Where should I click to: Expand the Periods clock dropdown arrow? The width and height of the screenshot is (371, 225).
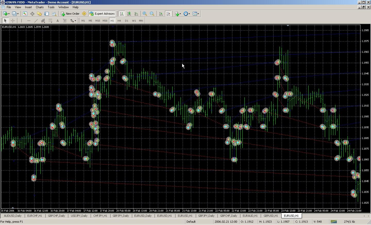pos(189,14)
